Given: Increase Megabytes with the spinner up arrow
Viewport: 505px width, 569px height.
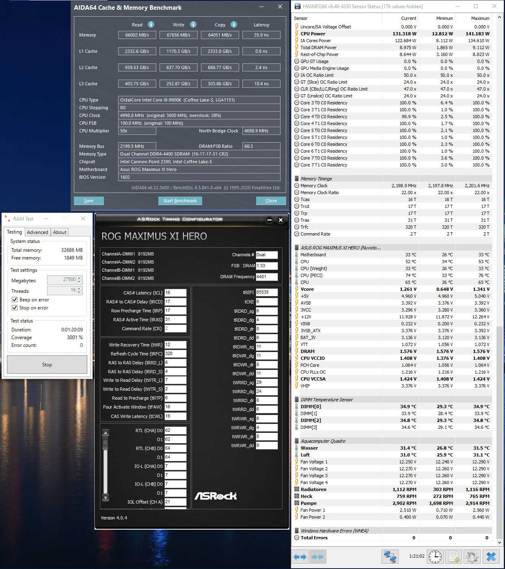Looking at the screenshot, I should pyautogui.click(x=80, y=278).
